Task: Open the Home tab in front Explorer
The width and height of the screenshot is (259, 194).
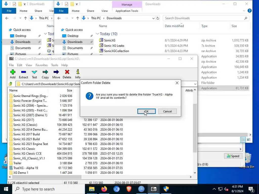Action: click(75, 11)
